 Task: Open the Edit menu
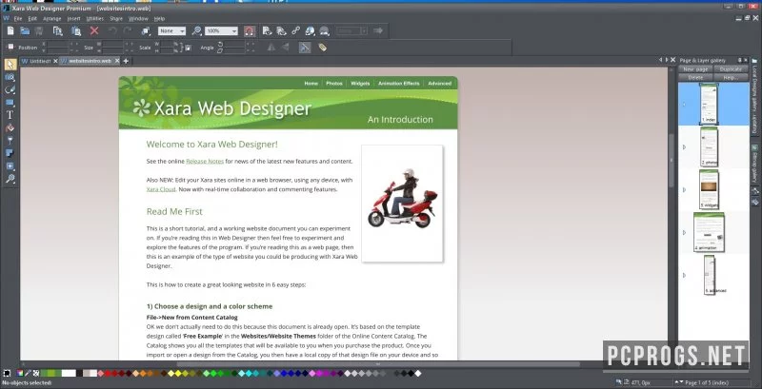(32, 18)
